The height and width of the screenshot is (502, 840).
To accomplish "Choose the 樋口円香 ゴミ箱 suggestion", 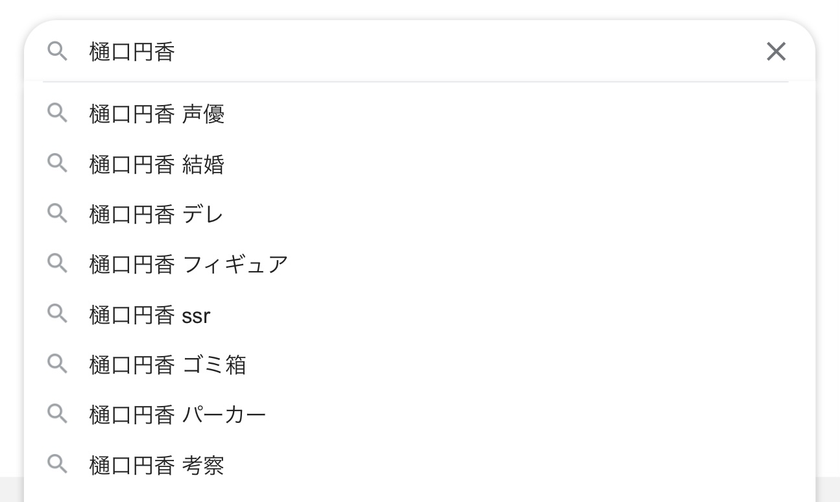I will [419, 365].
